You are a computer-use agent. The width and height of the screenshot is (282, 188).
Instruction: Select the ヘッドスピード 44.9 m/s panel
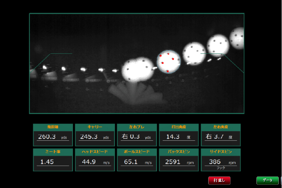coord(95,159)
